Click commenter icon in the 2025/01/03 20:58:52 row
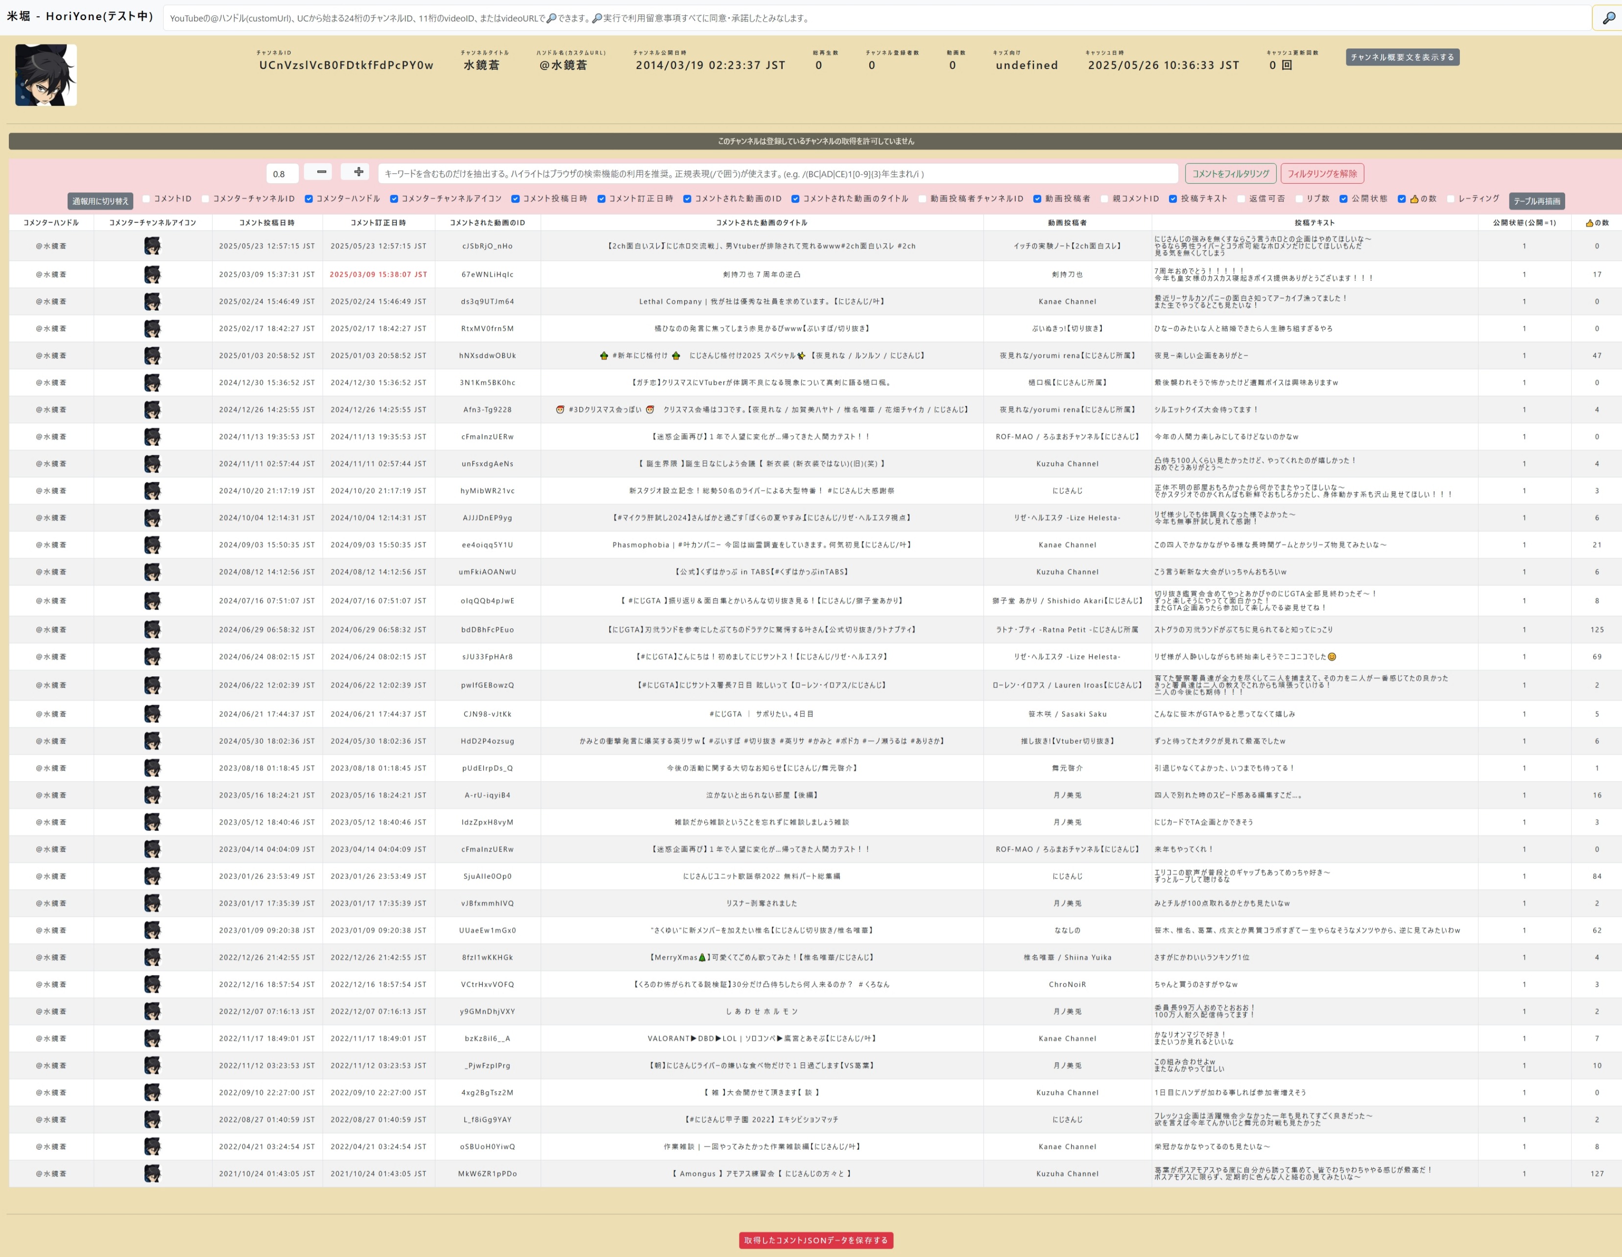Screen dimensions: 1622x1257 coord(152,356)
